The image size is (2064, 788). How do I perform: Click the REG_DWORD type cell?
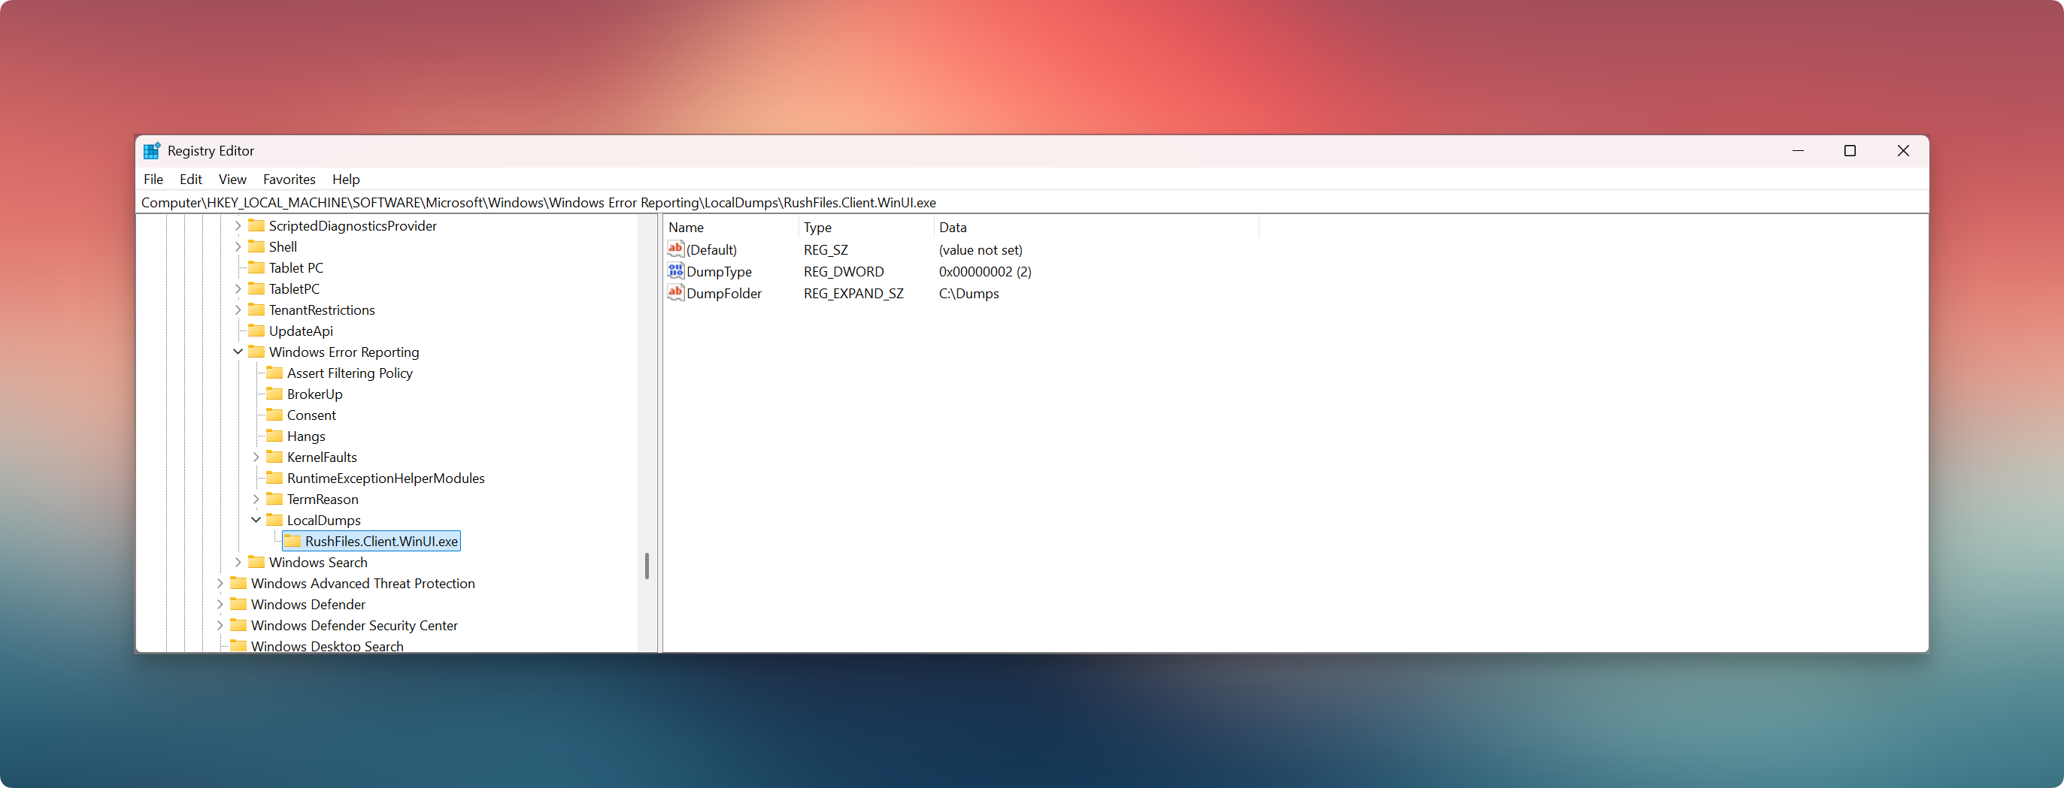tap(844, 271)
